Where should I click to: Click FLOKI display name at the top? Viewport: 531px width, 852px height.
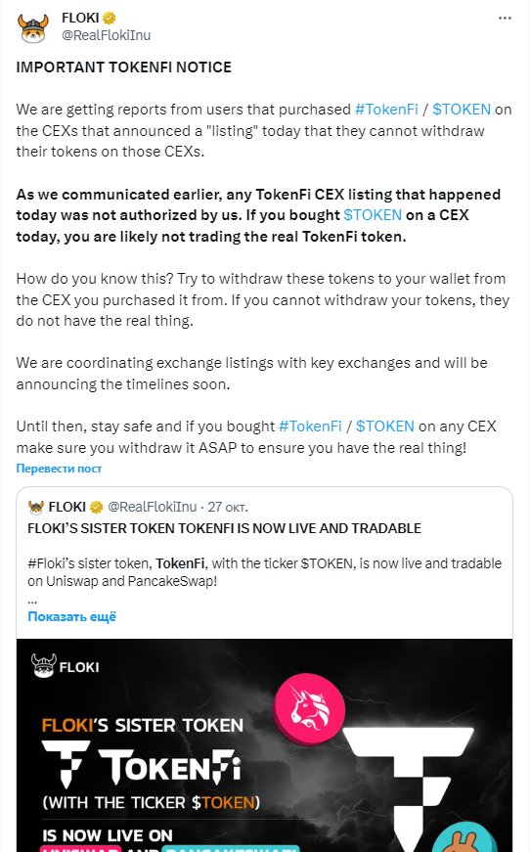point(80,18)
